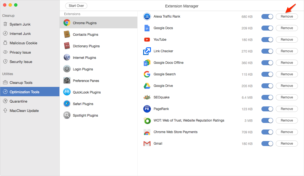Click the Chrome Web Store Payments label
The width and height of the screenshot is (304, 176).
pyautogui.click(x=175, y=132)
